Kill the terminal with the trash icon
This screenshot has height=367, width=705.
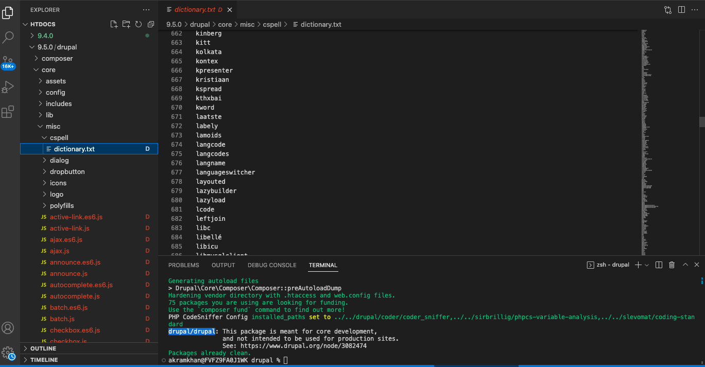pyautogui.click(x=671, y=264)
